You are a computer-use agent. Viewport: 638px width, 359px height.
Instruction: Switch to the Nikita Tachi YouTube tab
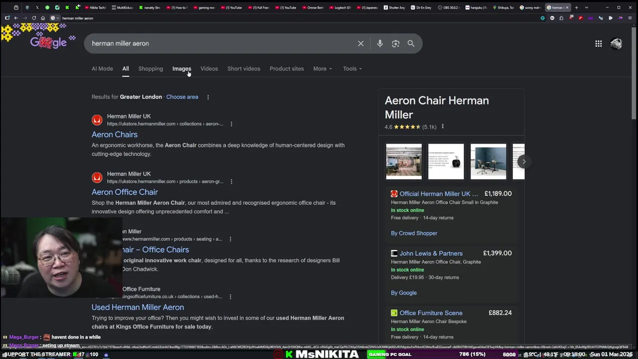[x=95, y=7]
